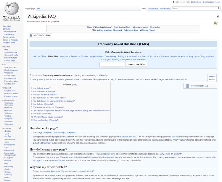Click the Wikipedia Questions link
Screen dimensions: 222x182
[x=178, y=79]
